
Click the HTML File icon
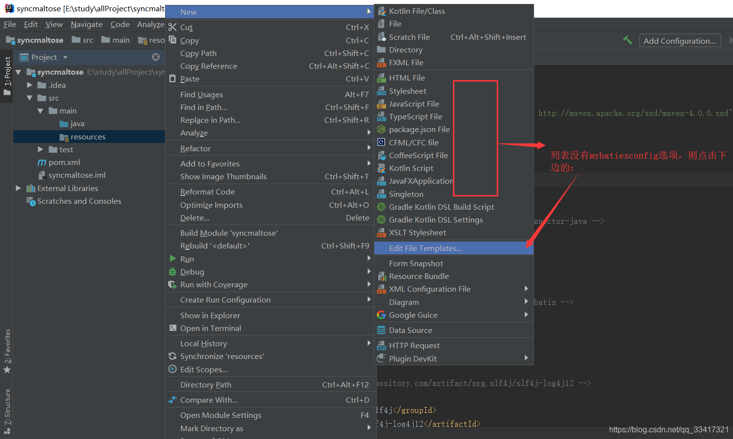click(382, 78)
